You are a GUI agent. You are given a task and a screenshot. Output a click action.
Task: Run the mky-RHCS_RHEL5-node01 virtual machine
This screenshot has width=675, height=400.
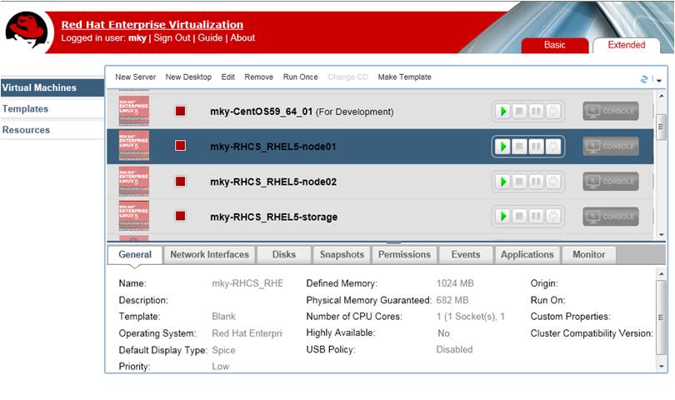[502, 147]
